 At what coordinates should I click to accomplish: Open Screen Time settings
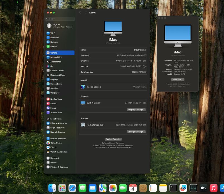(60, 112)
